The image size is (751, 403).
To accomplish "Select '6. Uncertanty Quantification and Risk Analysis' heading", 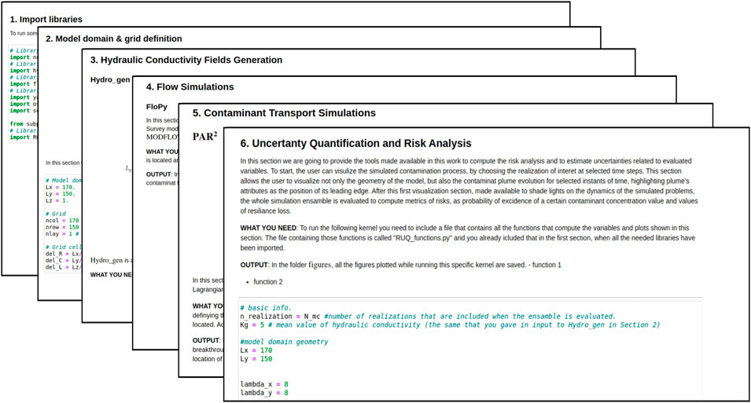I will click(356, 144).
